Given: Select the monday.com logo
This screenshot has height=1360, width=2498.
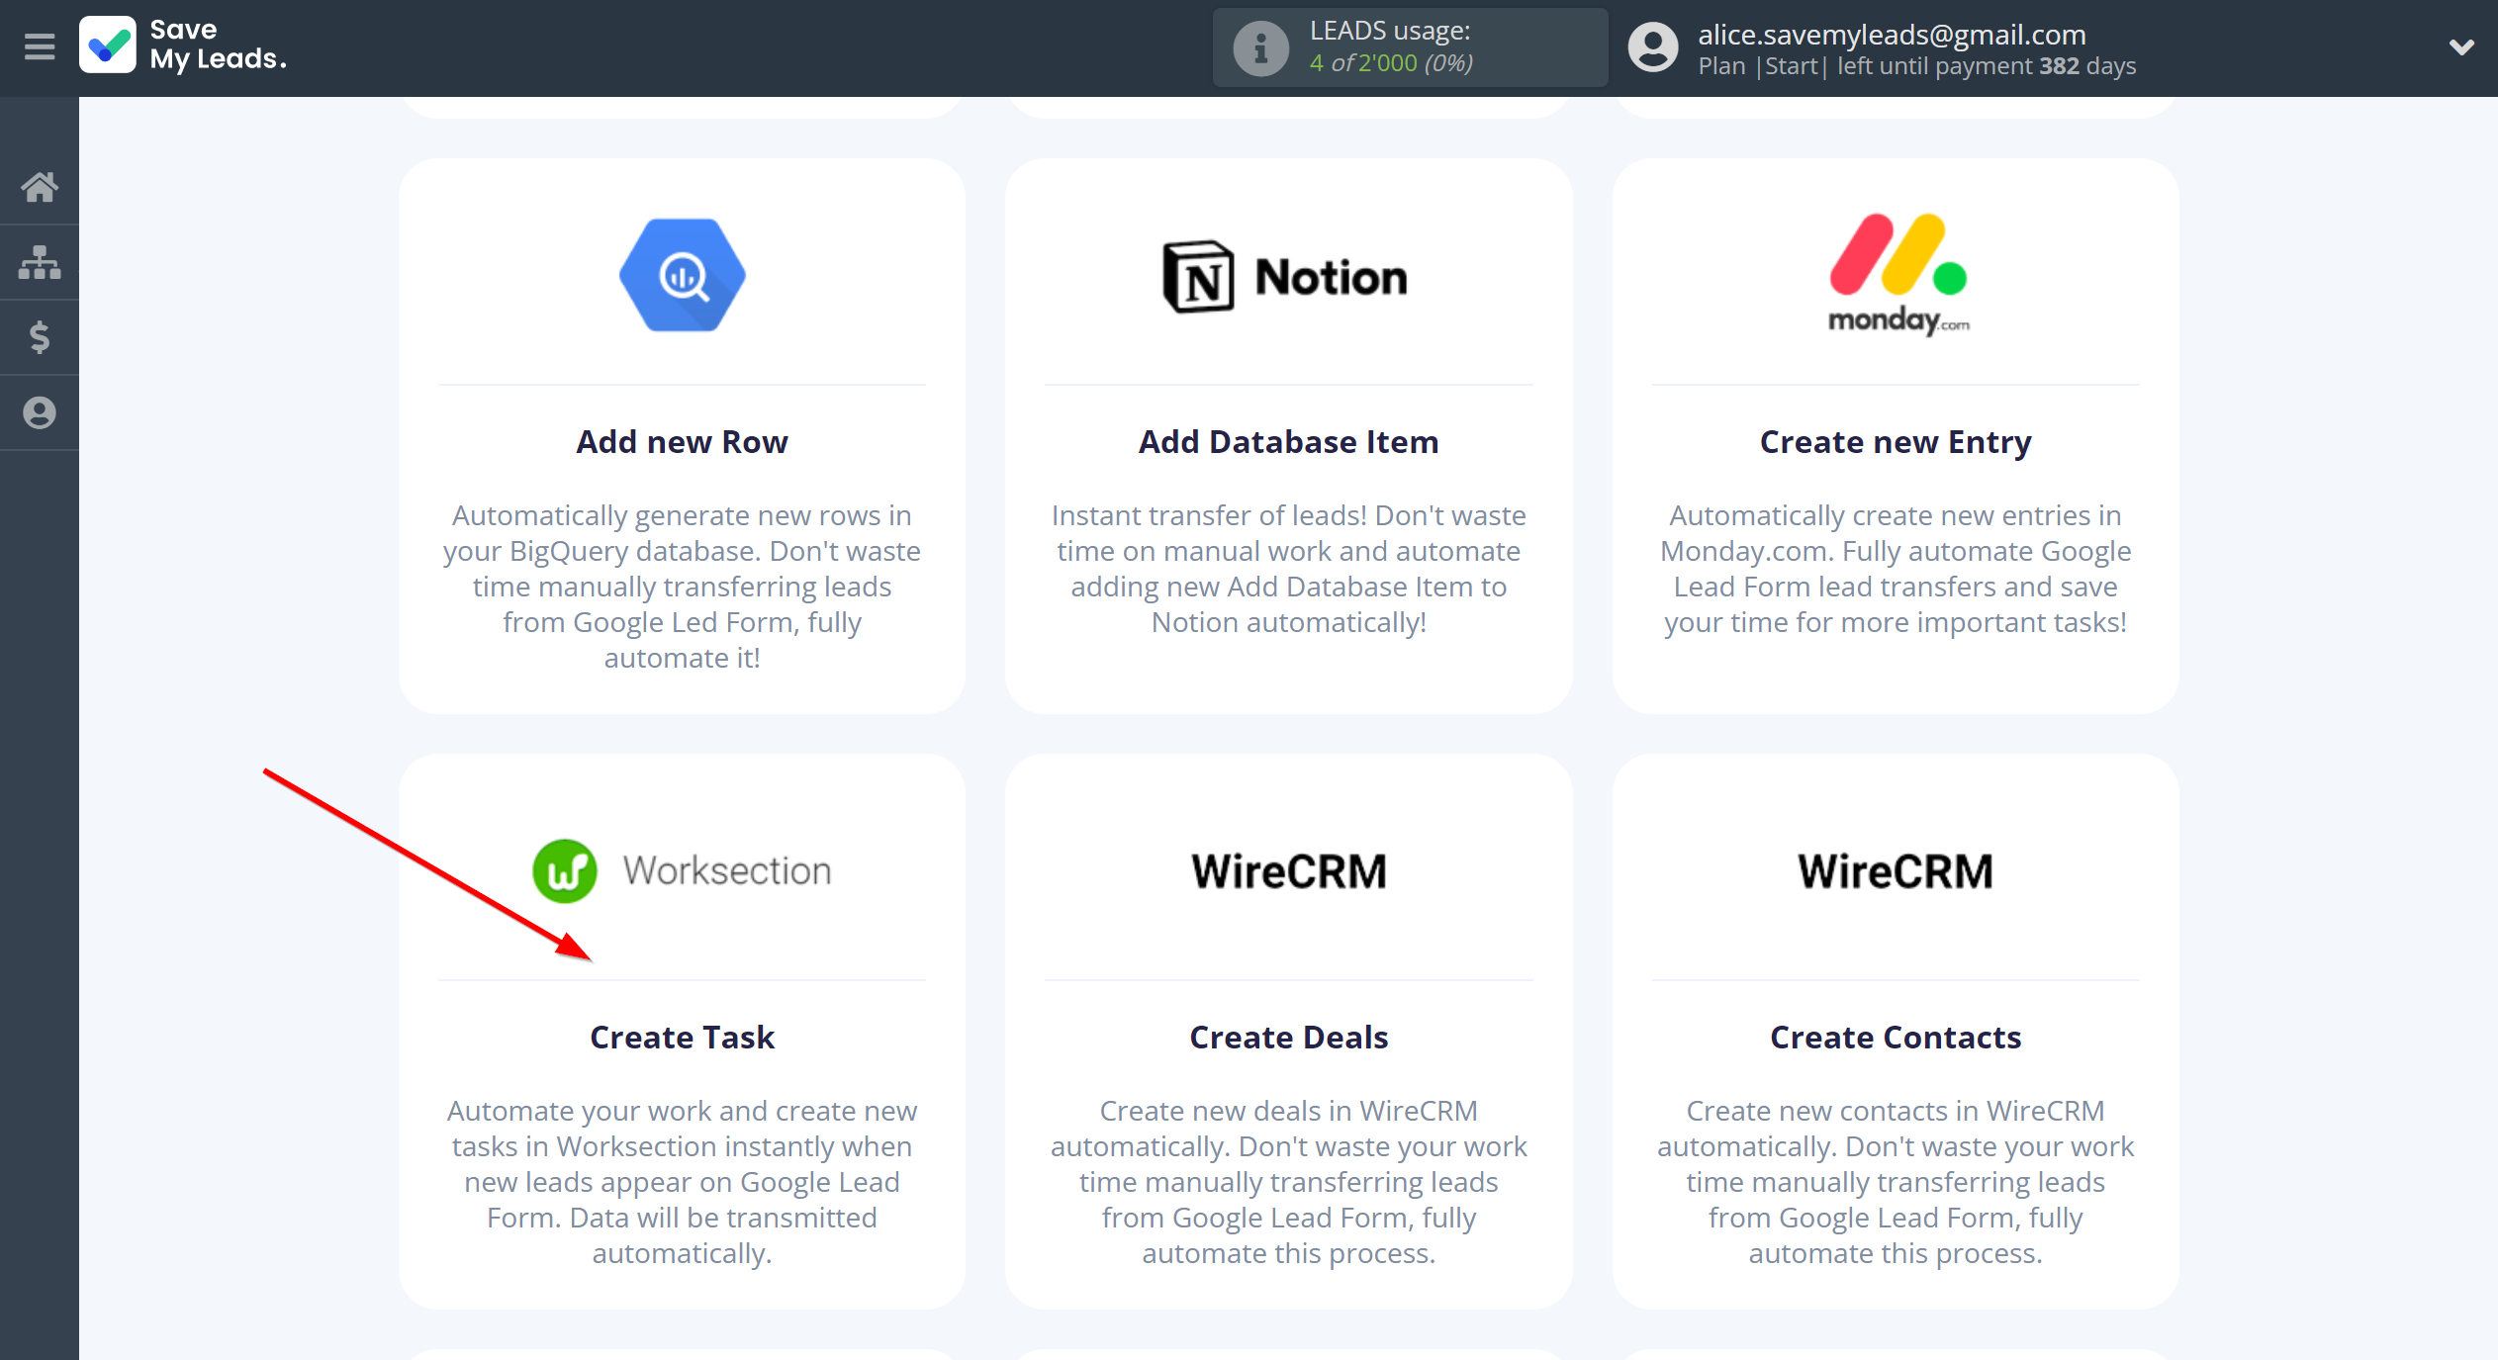Looking at the screenshot, I should pyautogui.click(x=1897, y=275).
